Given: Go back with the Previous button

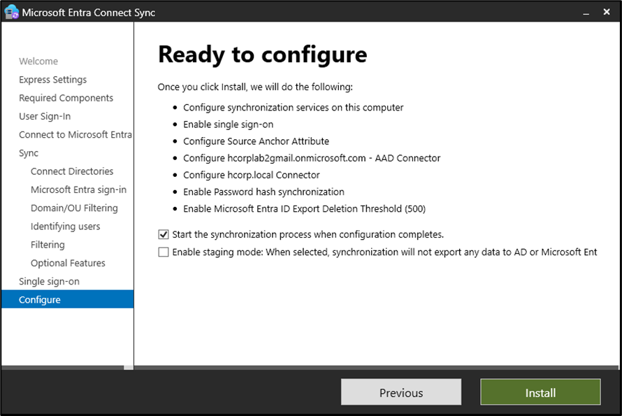Looking at the screenshot, I should [x=400, y=392].
